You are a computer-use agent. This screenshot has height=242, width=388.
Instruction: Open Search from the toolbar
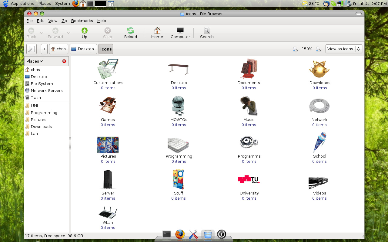pyautogui.click(x=207, y=33)
